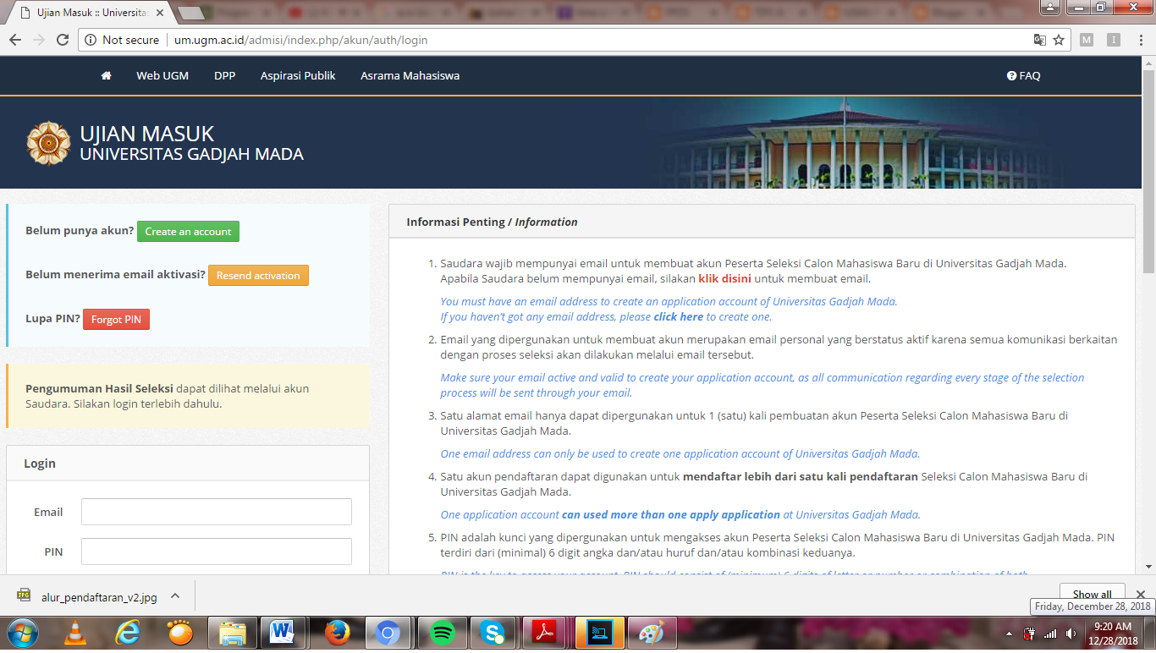This screenshot has width=1156, height=653.
Task: Show hidden tray icons arrow
Action: (x=1009, y=634)
